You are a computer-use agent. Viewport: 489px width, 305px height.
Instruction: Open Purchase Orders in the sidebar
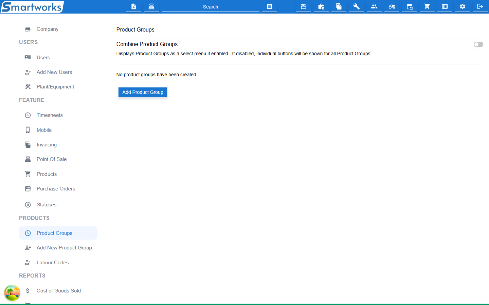(58, 189)
